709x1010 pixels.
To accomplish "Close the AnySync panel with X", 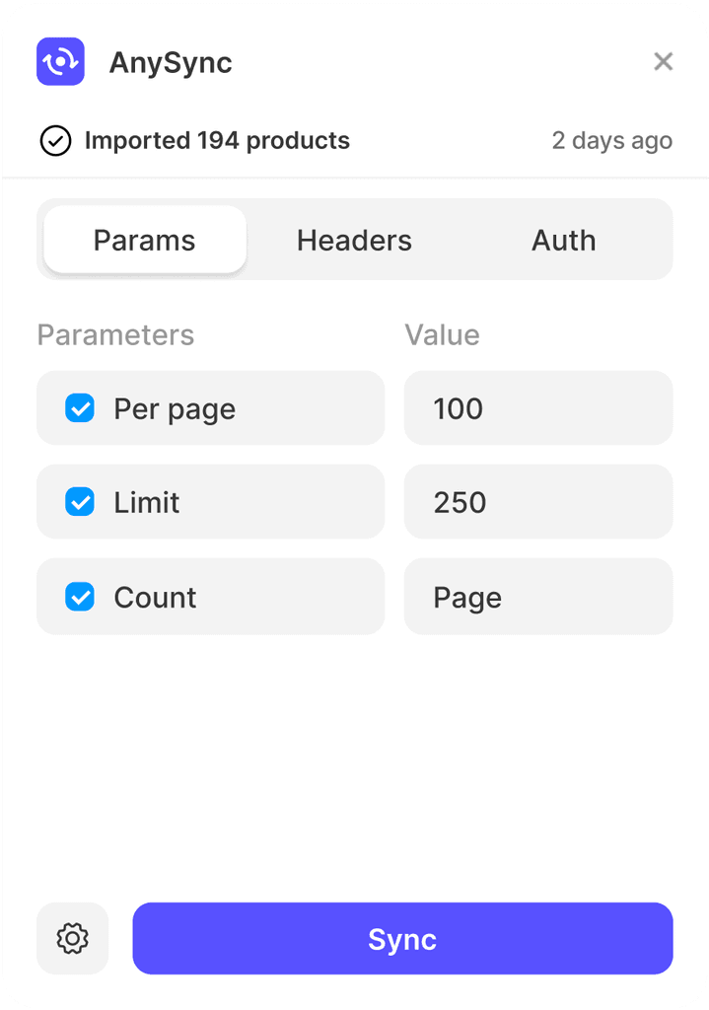I will click(664, 62).
